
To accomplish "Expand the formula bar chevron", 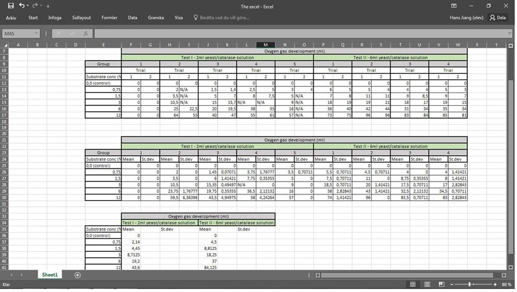I will pyautogui.click(x=509, y=33).
